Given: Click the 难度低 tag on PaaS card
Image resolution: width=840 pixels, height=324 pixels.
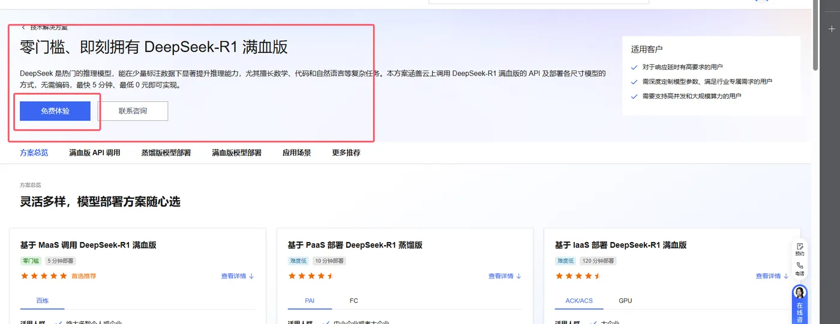Looking at the screenshot, I should pos(298,261).
